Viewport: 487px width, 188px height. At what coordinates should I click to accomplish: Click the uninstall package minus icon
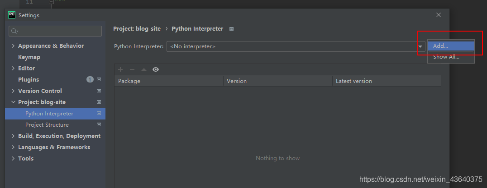[x=132, y=69]
